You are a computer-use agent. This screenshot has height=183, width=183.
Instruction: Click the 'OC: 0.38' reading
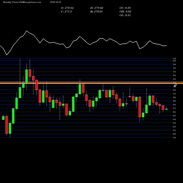click(125, 8)
